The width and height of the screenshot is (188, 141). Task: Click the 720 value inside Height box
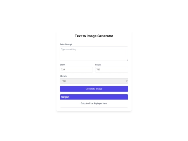click(x=98, y=70)
